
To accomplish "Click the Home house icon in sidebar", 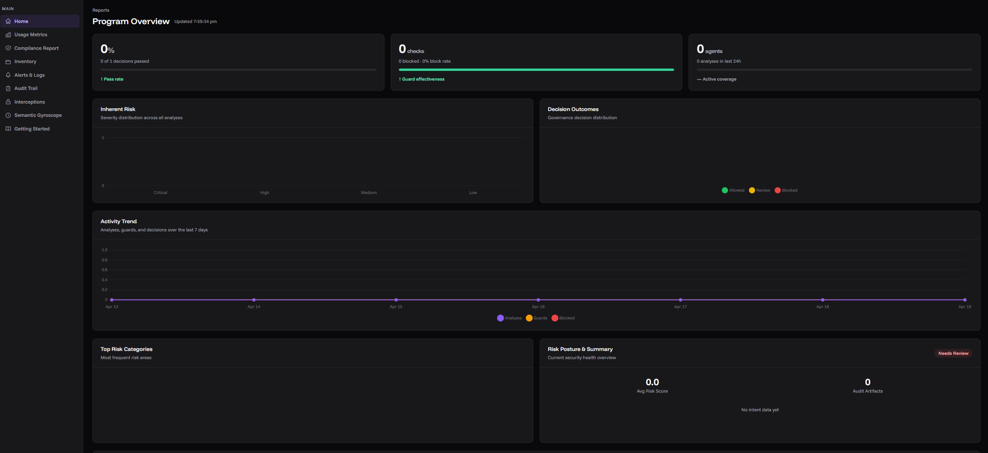I will (8, 21).
